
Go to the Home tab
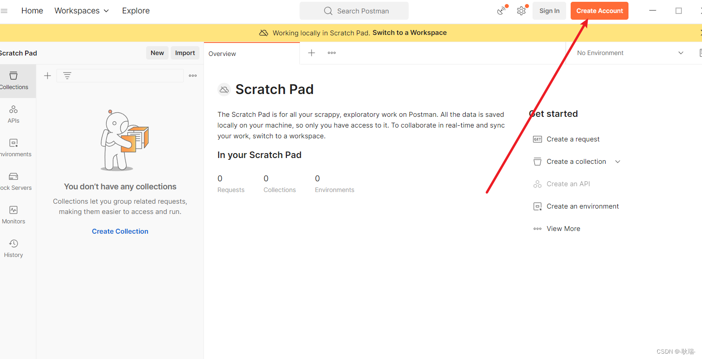(x=32, y=11)
